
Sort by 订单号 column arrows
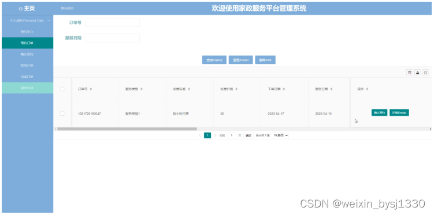[91, 89]
